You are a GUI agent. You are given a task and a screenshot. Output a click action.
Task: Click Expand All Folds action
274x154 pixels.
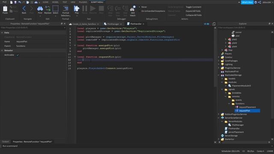pyautogui.click(x=193, y=11)
